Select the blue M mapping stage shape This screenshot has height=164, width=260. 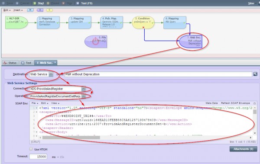click(30, 10)
